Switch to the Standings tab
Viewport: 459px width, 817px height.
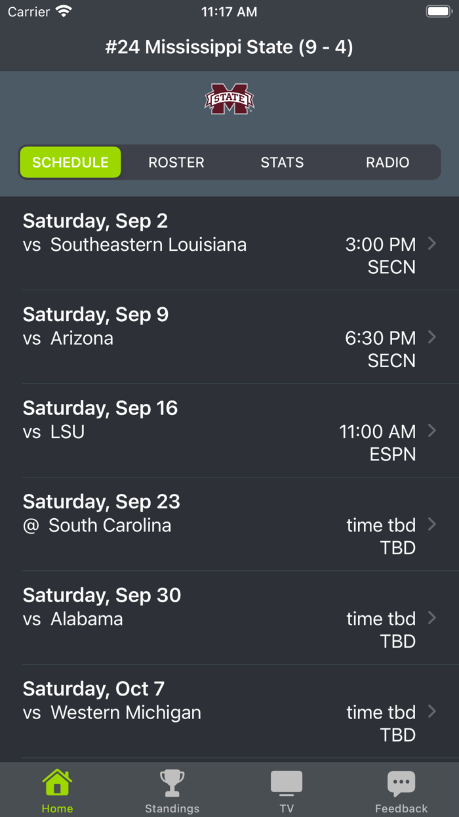pos(172,791)
